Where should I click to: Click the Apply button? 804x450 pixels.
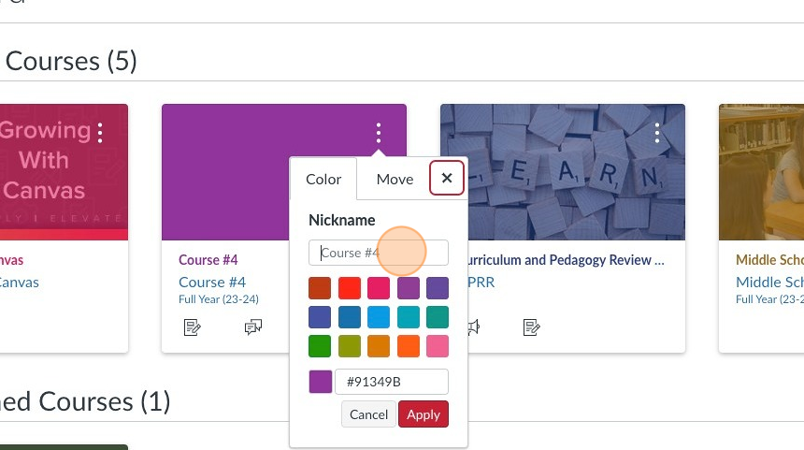[x=423, y=414]
